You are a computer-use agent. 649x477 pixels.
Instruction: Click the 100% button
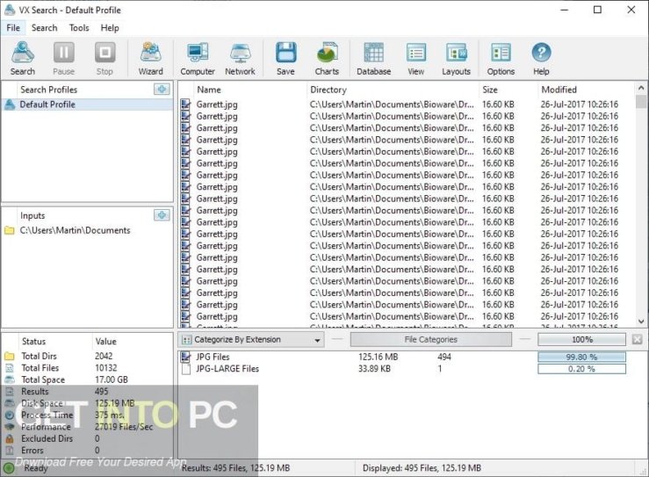582,340
